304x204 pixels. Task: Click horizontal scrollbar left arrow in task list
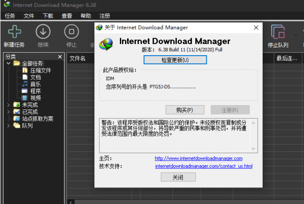(71, 202)
